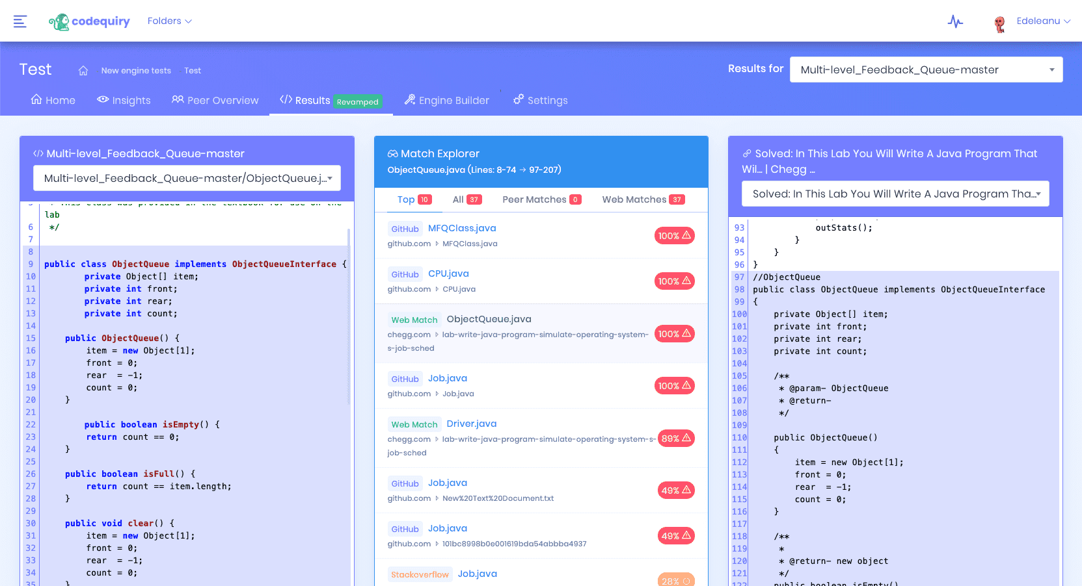Click the GitHub badge next to CPU.java

pyautogui.click(x=405, y=274)
